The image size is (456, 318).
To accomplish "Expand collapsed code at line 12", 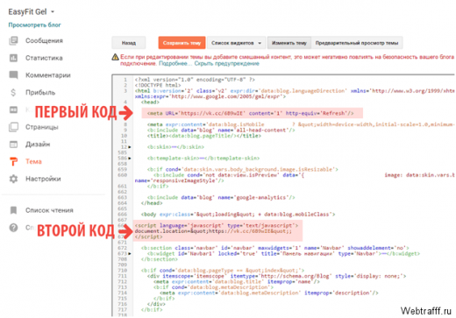I will [x=130, y=147].
